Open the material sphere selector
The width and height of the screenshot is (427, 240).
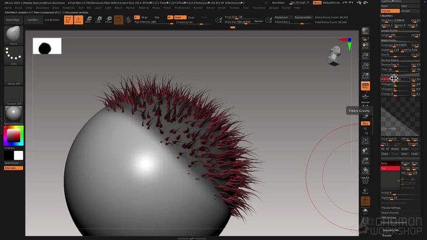(x=13, y=115)
